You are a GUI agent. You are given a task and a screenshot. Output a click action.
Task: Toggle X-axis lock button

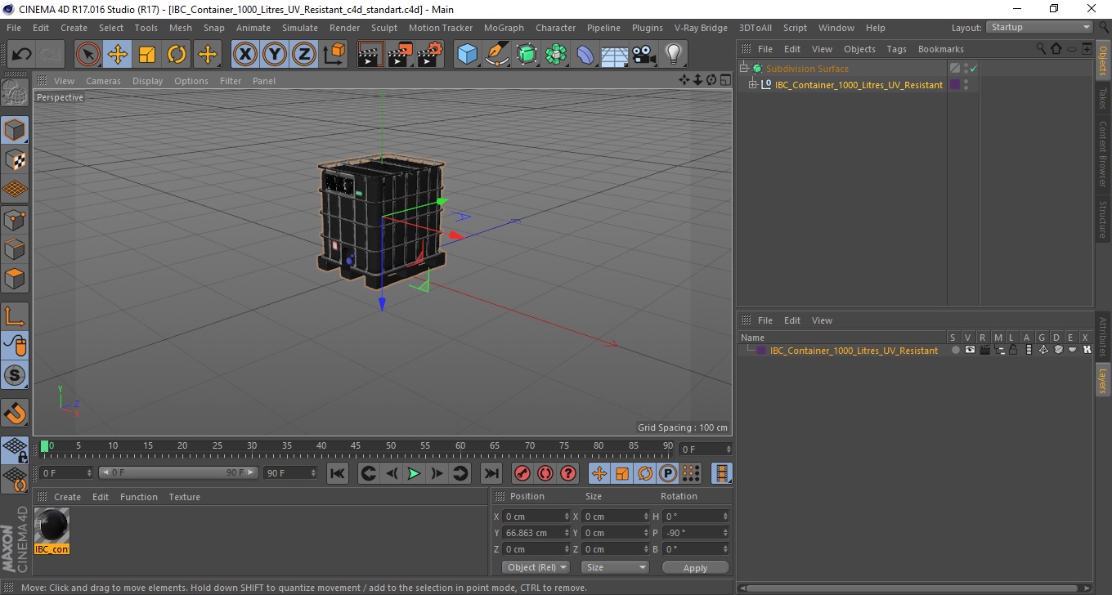[x=244, y=55]
